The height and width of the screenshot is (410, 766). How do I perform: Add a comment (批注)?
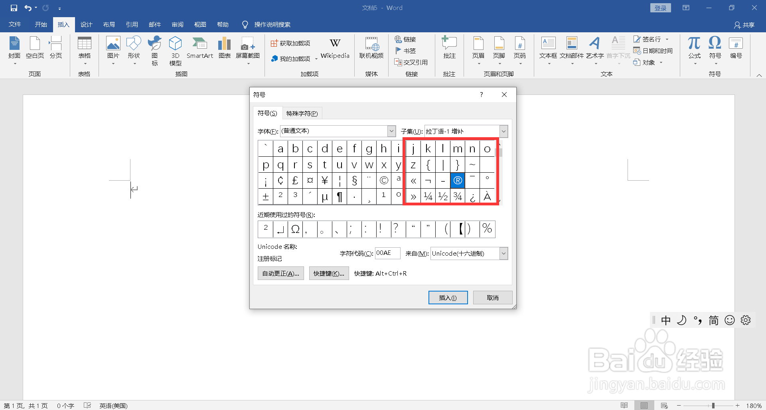(450, 48)
